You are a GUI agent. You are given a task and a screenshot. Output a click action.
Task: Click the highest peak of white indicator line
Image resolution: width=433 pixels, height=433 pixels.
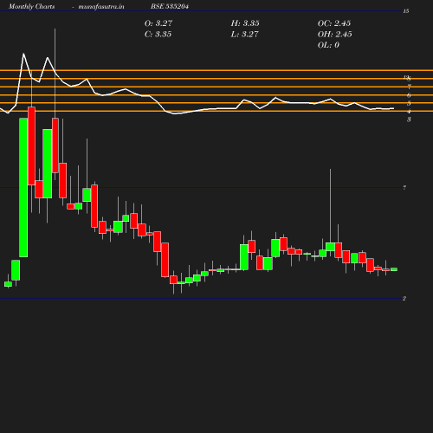(23, 54)
